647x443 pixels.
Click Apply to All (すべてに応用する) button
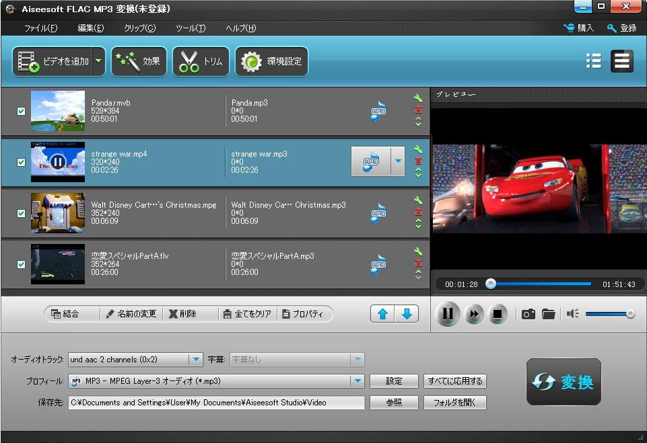point(454,380)
